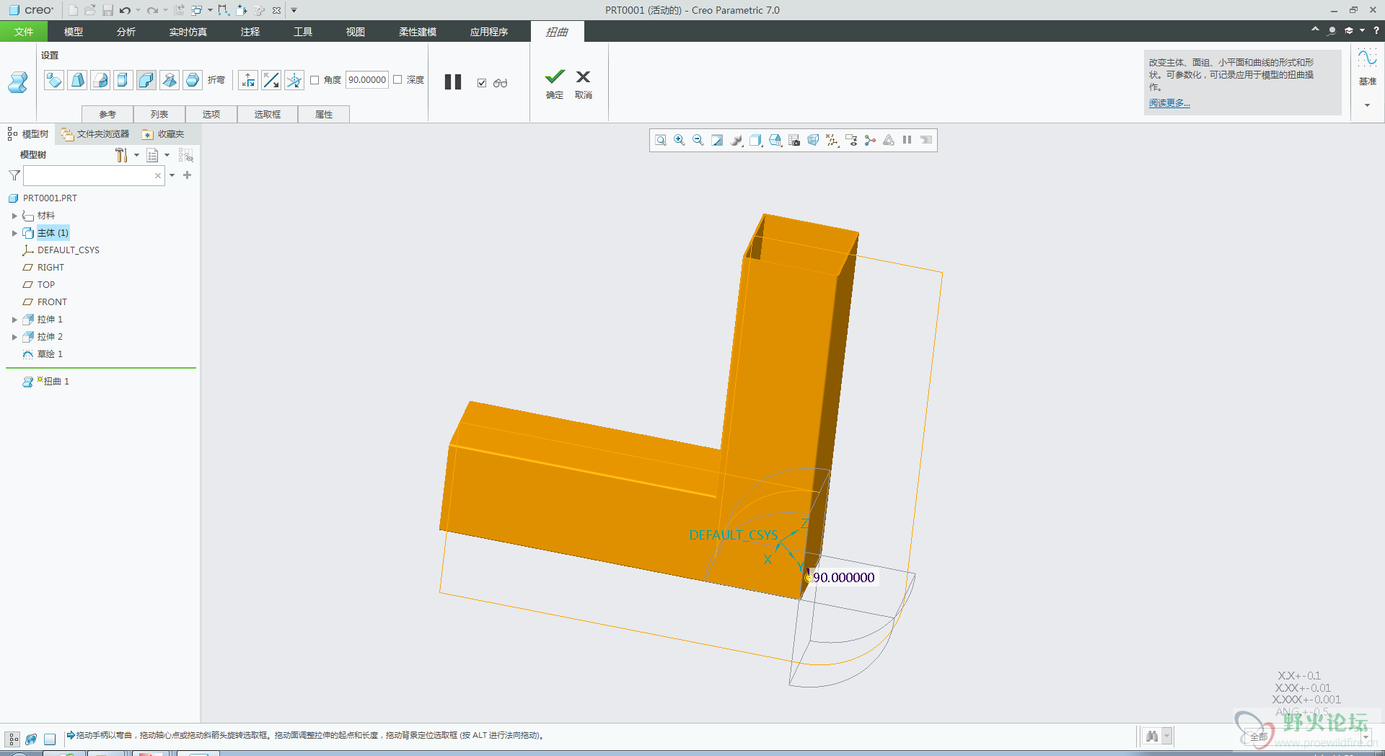Expand the 主体 (1) tree node
Image resolution: width=1385 pixels, height=756 pixels.
point(14,233)
